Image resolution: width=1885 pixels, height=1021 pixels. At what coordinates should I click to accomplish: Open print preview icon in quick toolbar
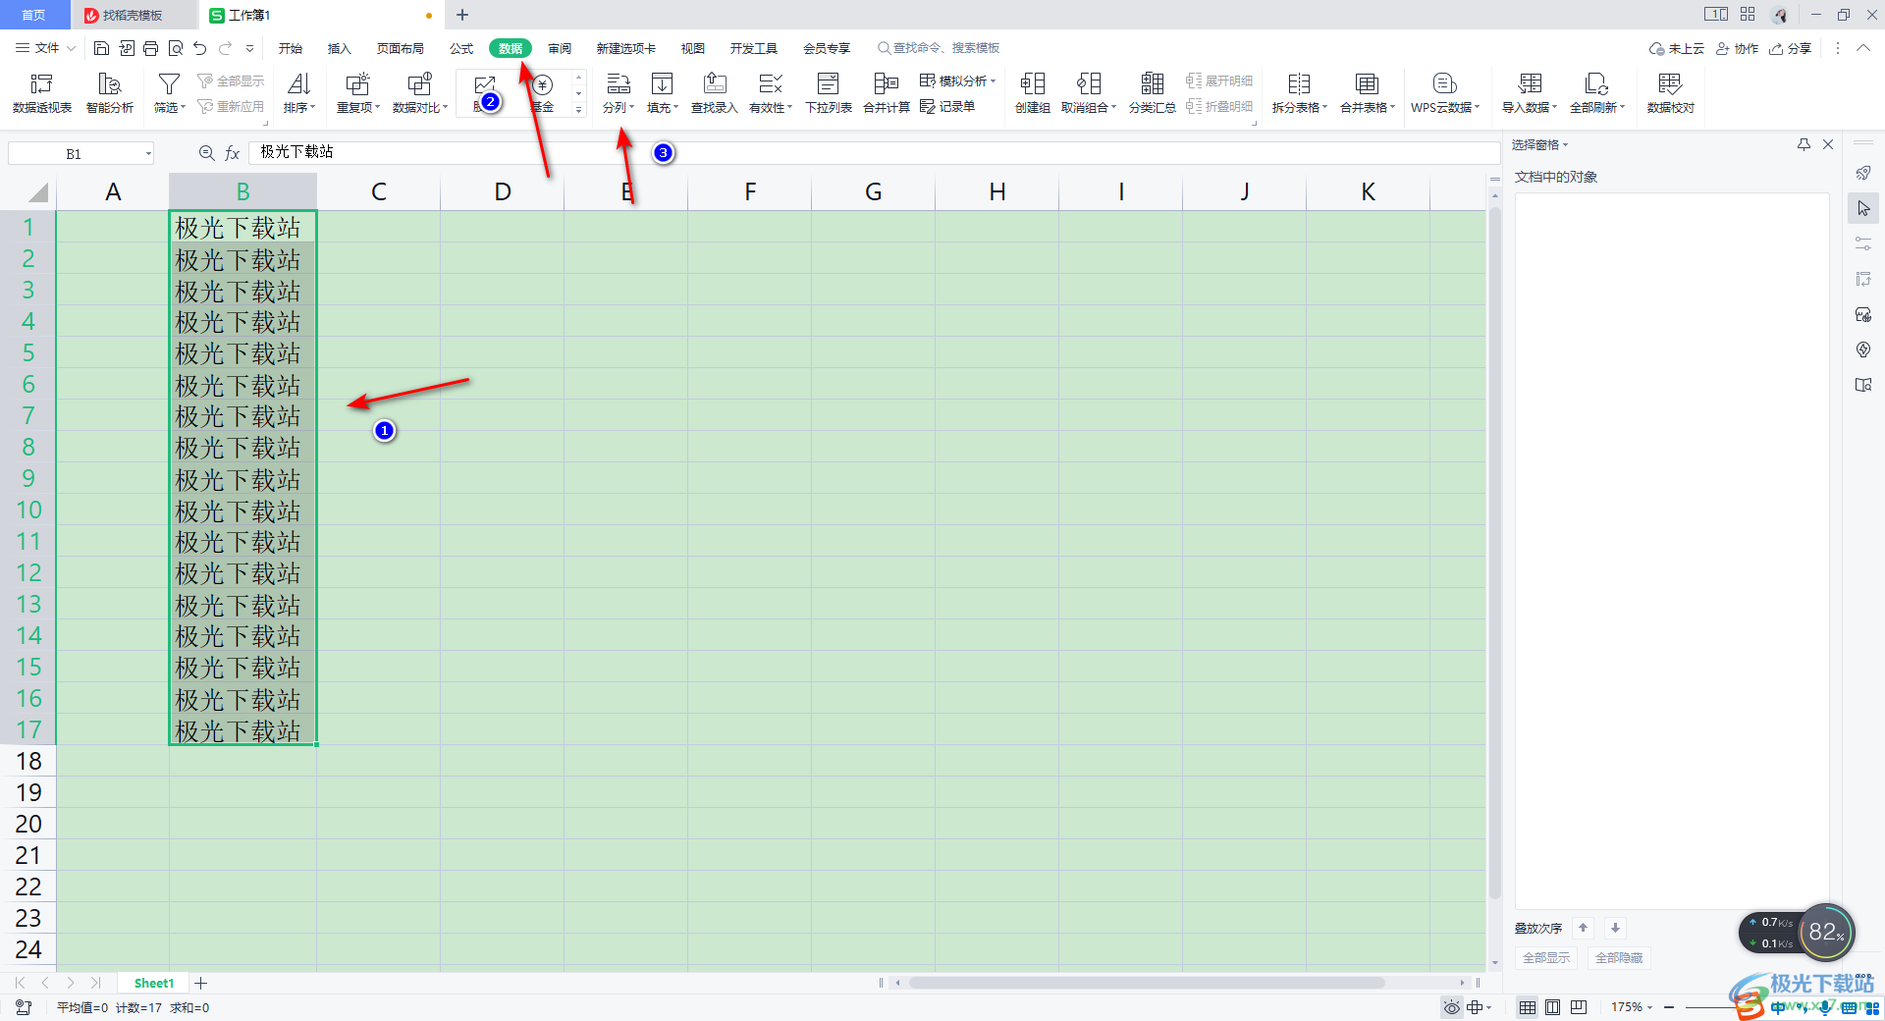click(176, 48)
